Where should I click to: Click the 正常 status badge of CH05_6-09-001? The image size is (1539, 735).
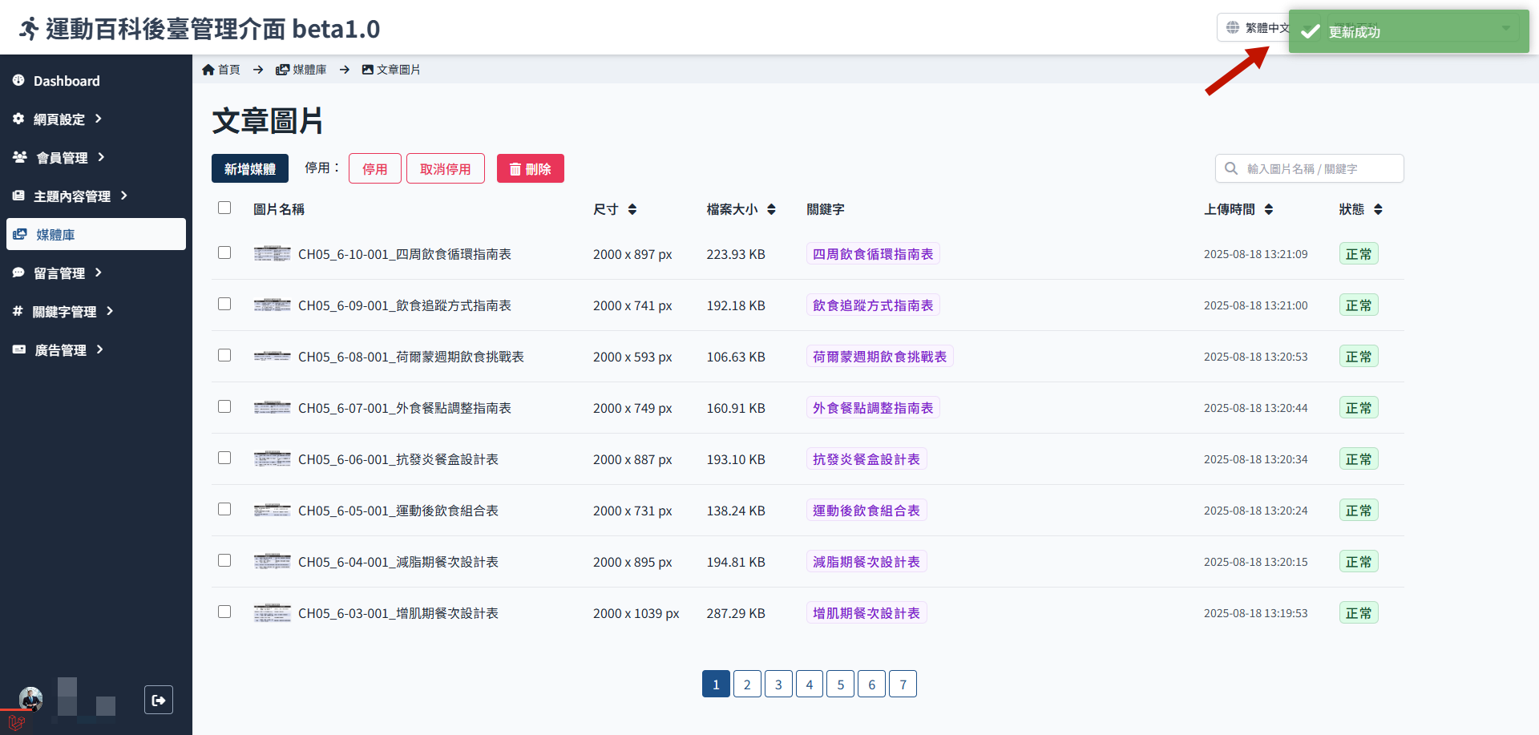click(x=1359, y=305)
